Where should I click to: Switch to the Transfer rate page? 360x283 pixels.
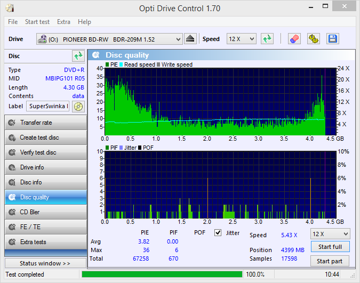[x=46, y=123]
